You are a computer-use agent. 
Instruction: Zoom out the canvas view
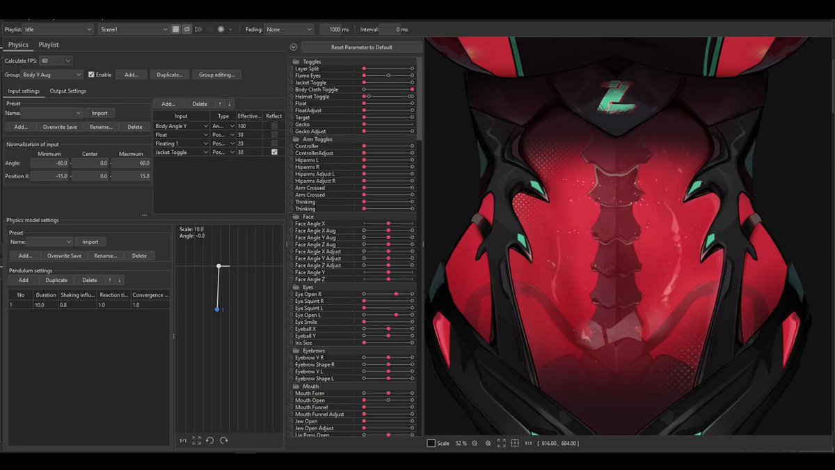pos(475,443)
